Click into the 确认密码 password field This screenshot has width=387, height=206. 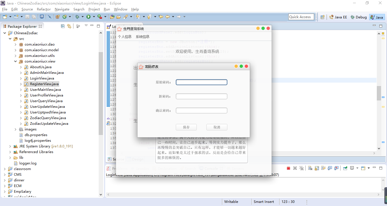click(x=202, y=111)
